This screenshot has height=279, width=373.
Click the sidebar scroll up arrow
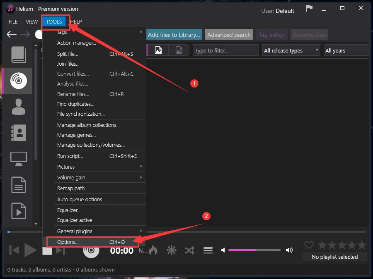click(36, 45)
